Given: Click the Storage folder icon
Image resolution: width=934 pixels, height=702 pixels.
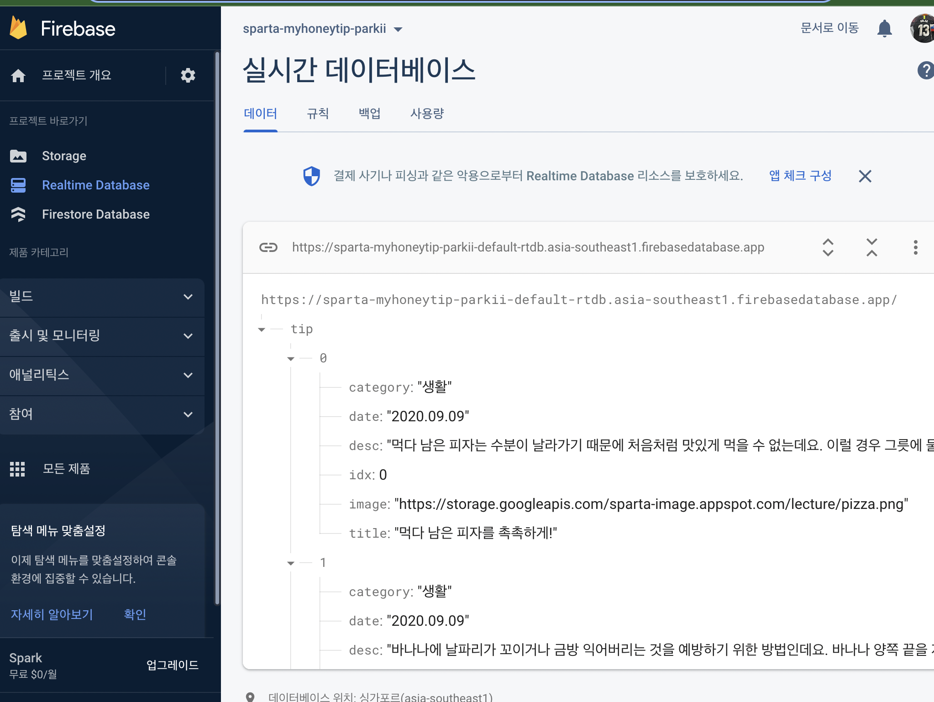Looking at the screenshot, I should (18, 156).
